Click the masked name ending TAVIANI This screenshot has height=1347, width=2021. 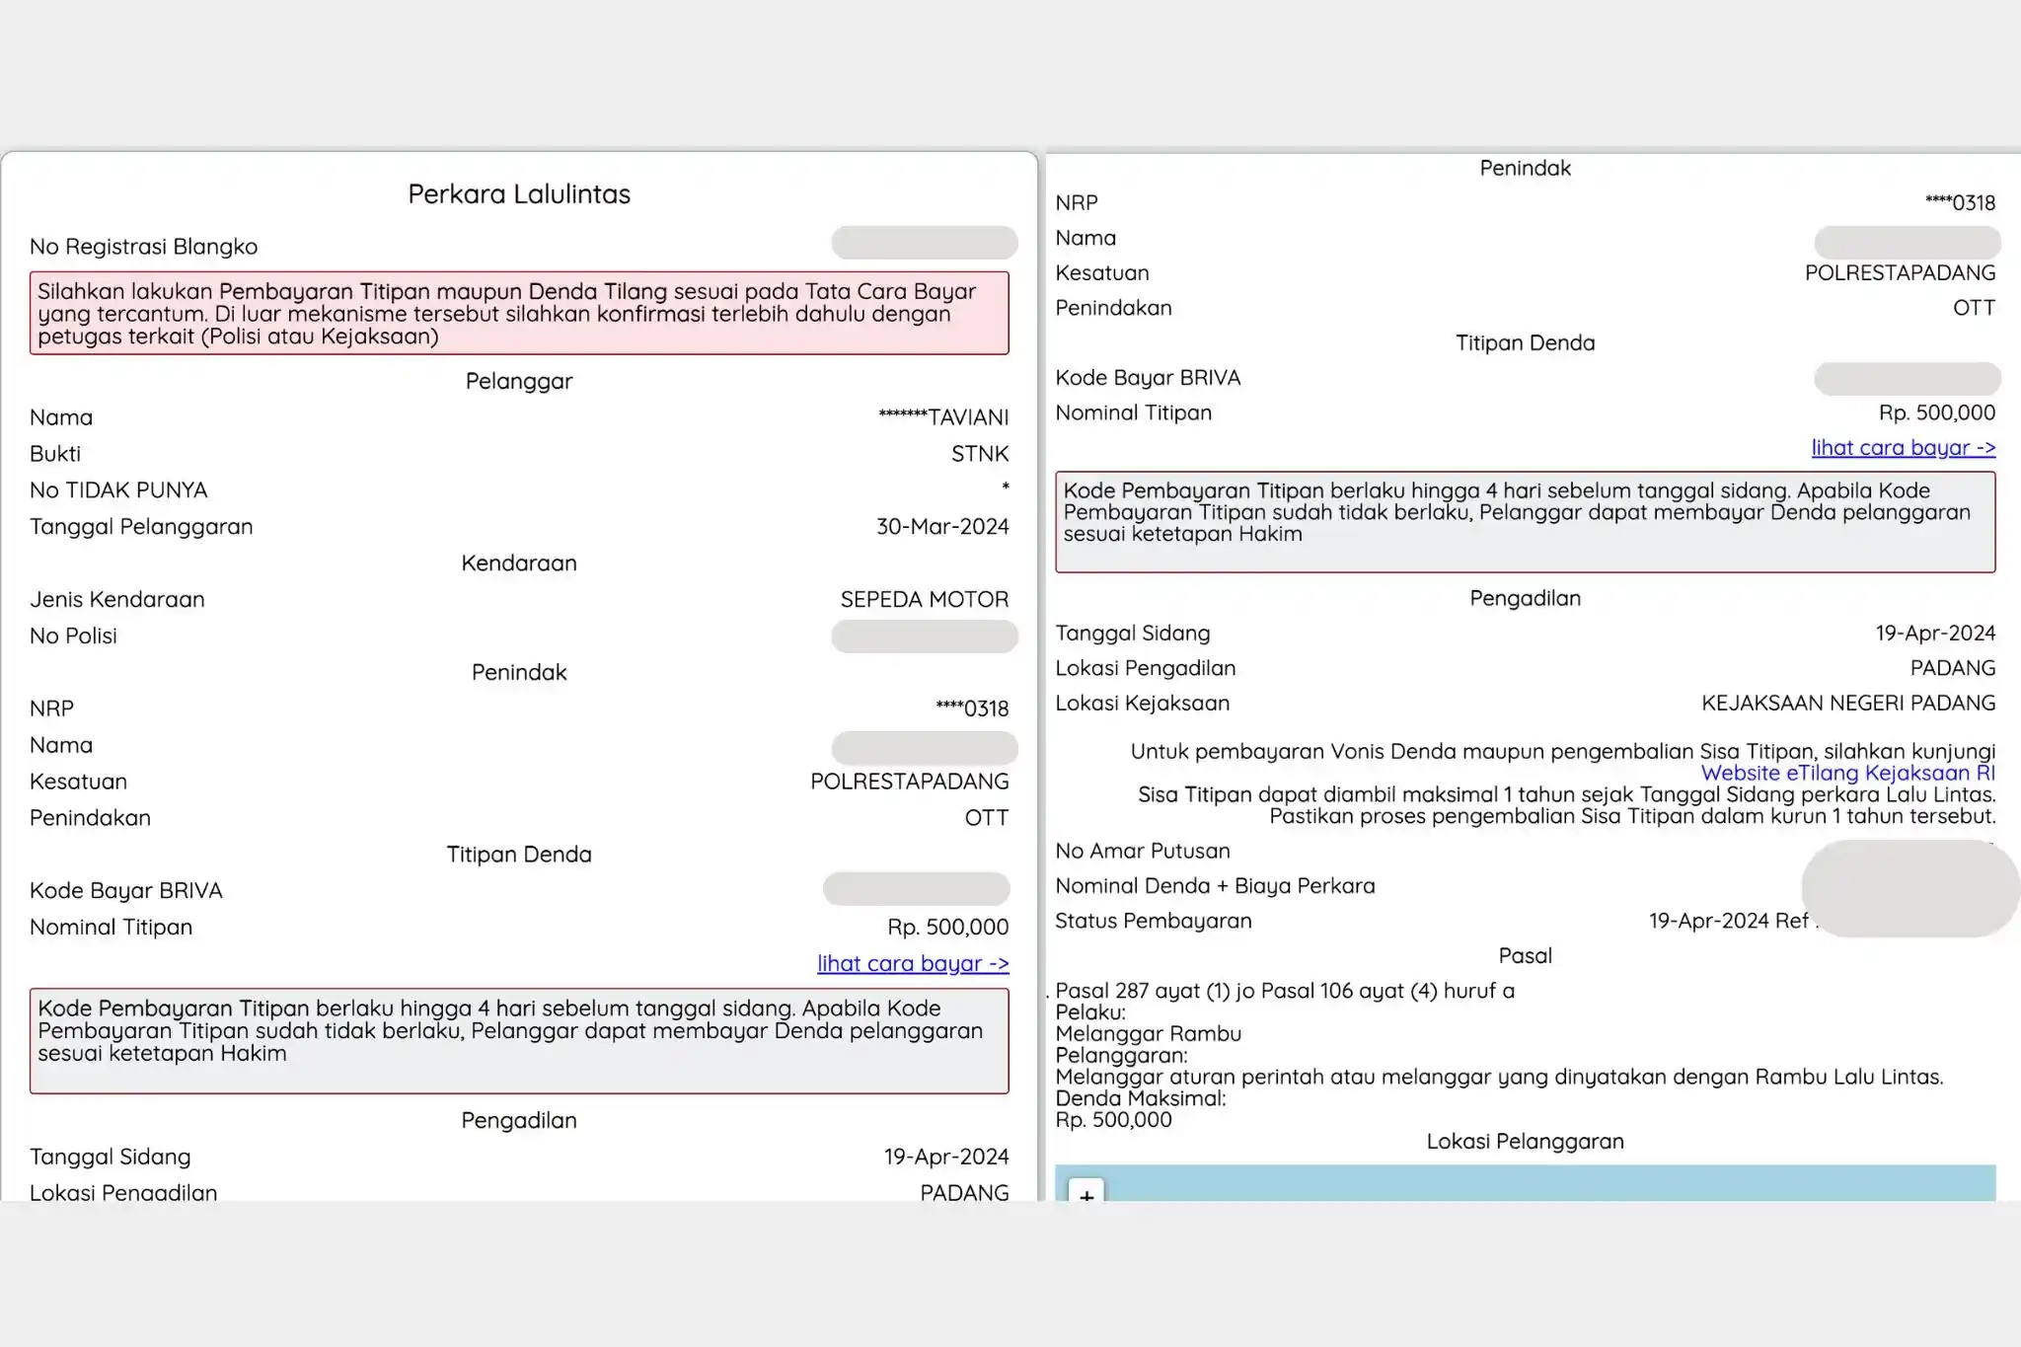tap(944, 417)
